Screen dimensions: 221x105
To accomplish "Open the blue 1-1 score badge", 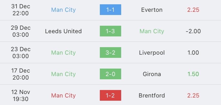I will click(x=110, y=10).
